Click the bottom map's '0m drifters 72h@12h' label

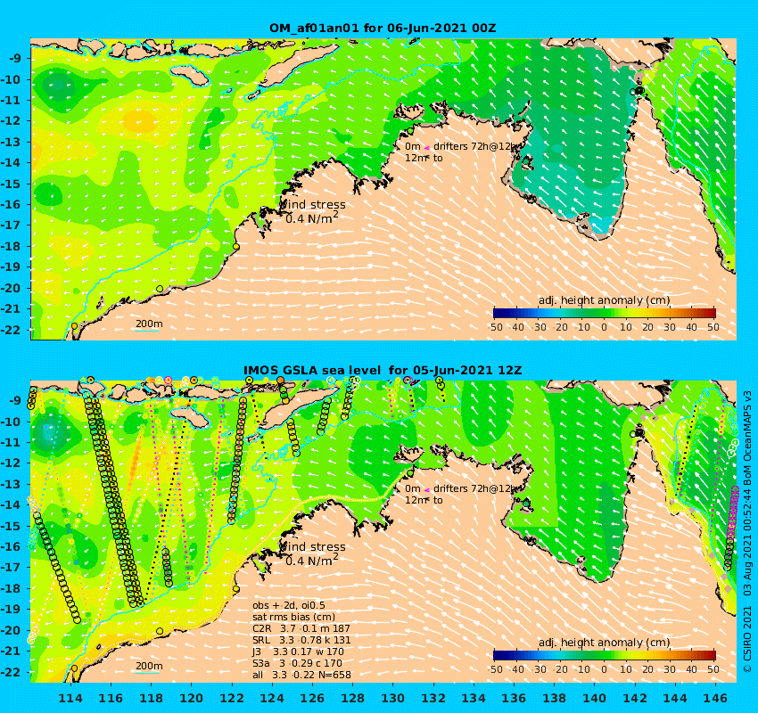[461, 488]
